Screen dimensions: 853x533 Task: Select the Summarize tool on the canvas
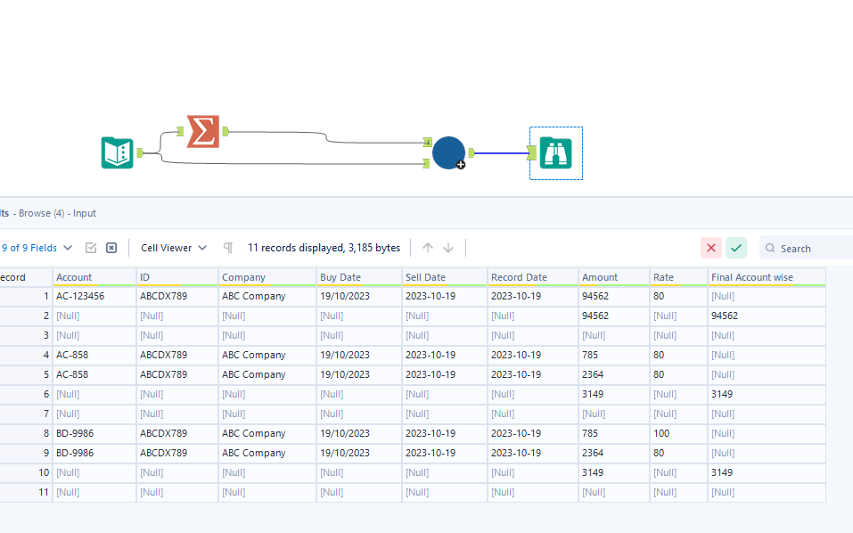[201, 131]
